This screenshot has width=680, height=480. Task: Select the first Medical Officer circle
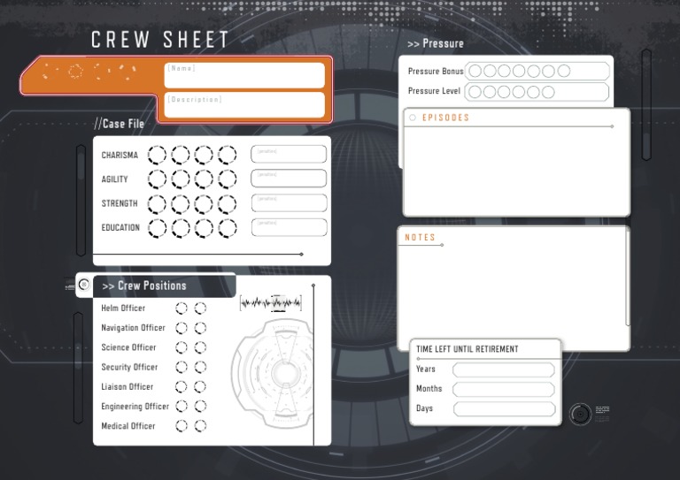182,426
